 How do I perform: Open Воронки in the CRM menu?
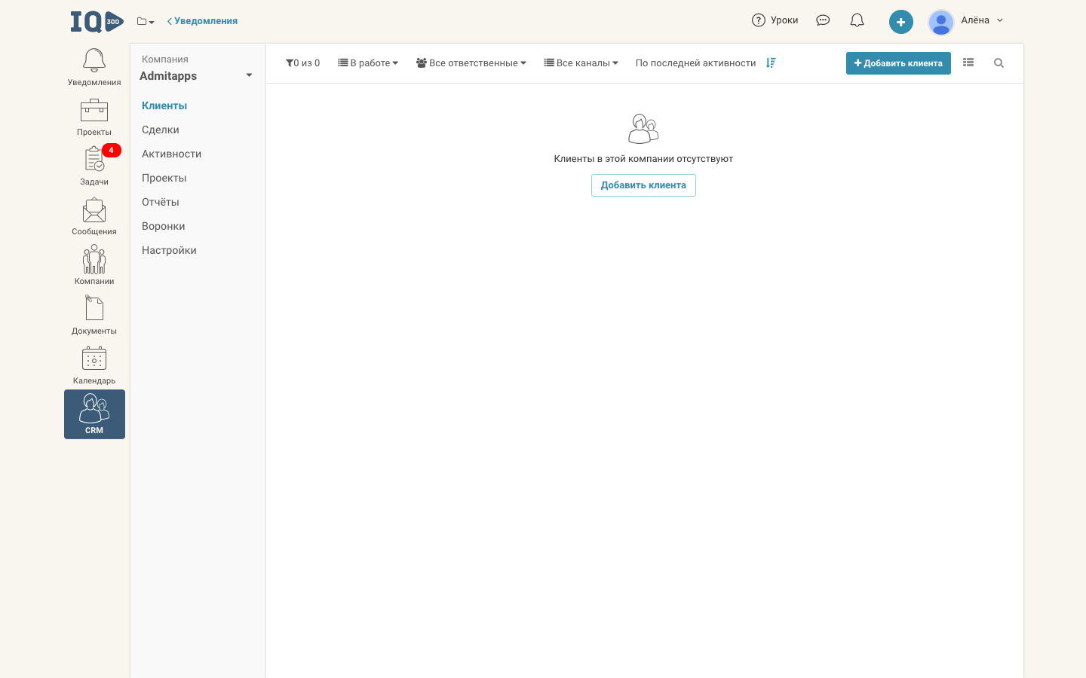[164, 226]
